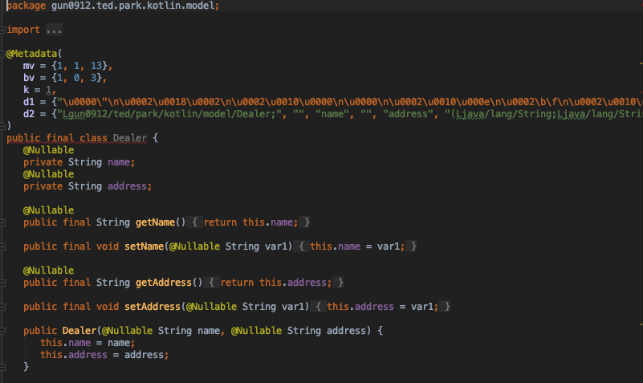Click the @Nullable annotation above getAddress()

[x=48, y=271]
